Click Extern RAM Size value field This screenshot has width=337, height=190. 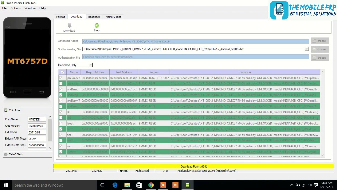click(x=37, y=145)
